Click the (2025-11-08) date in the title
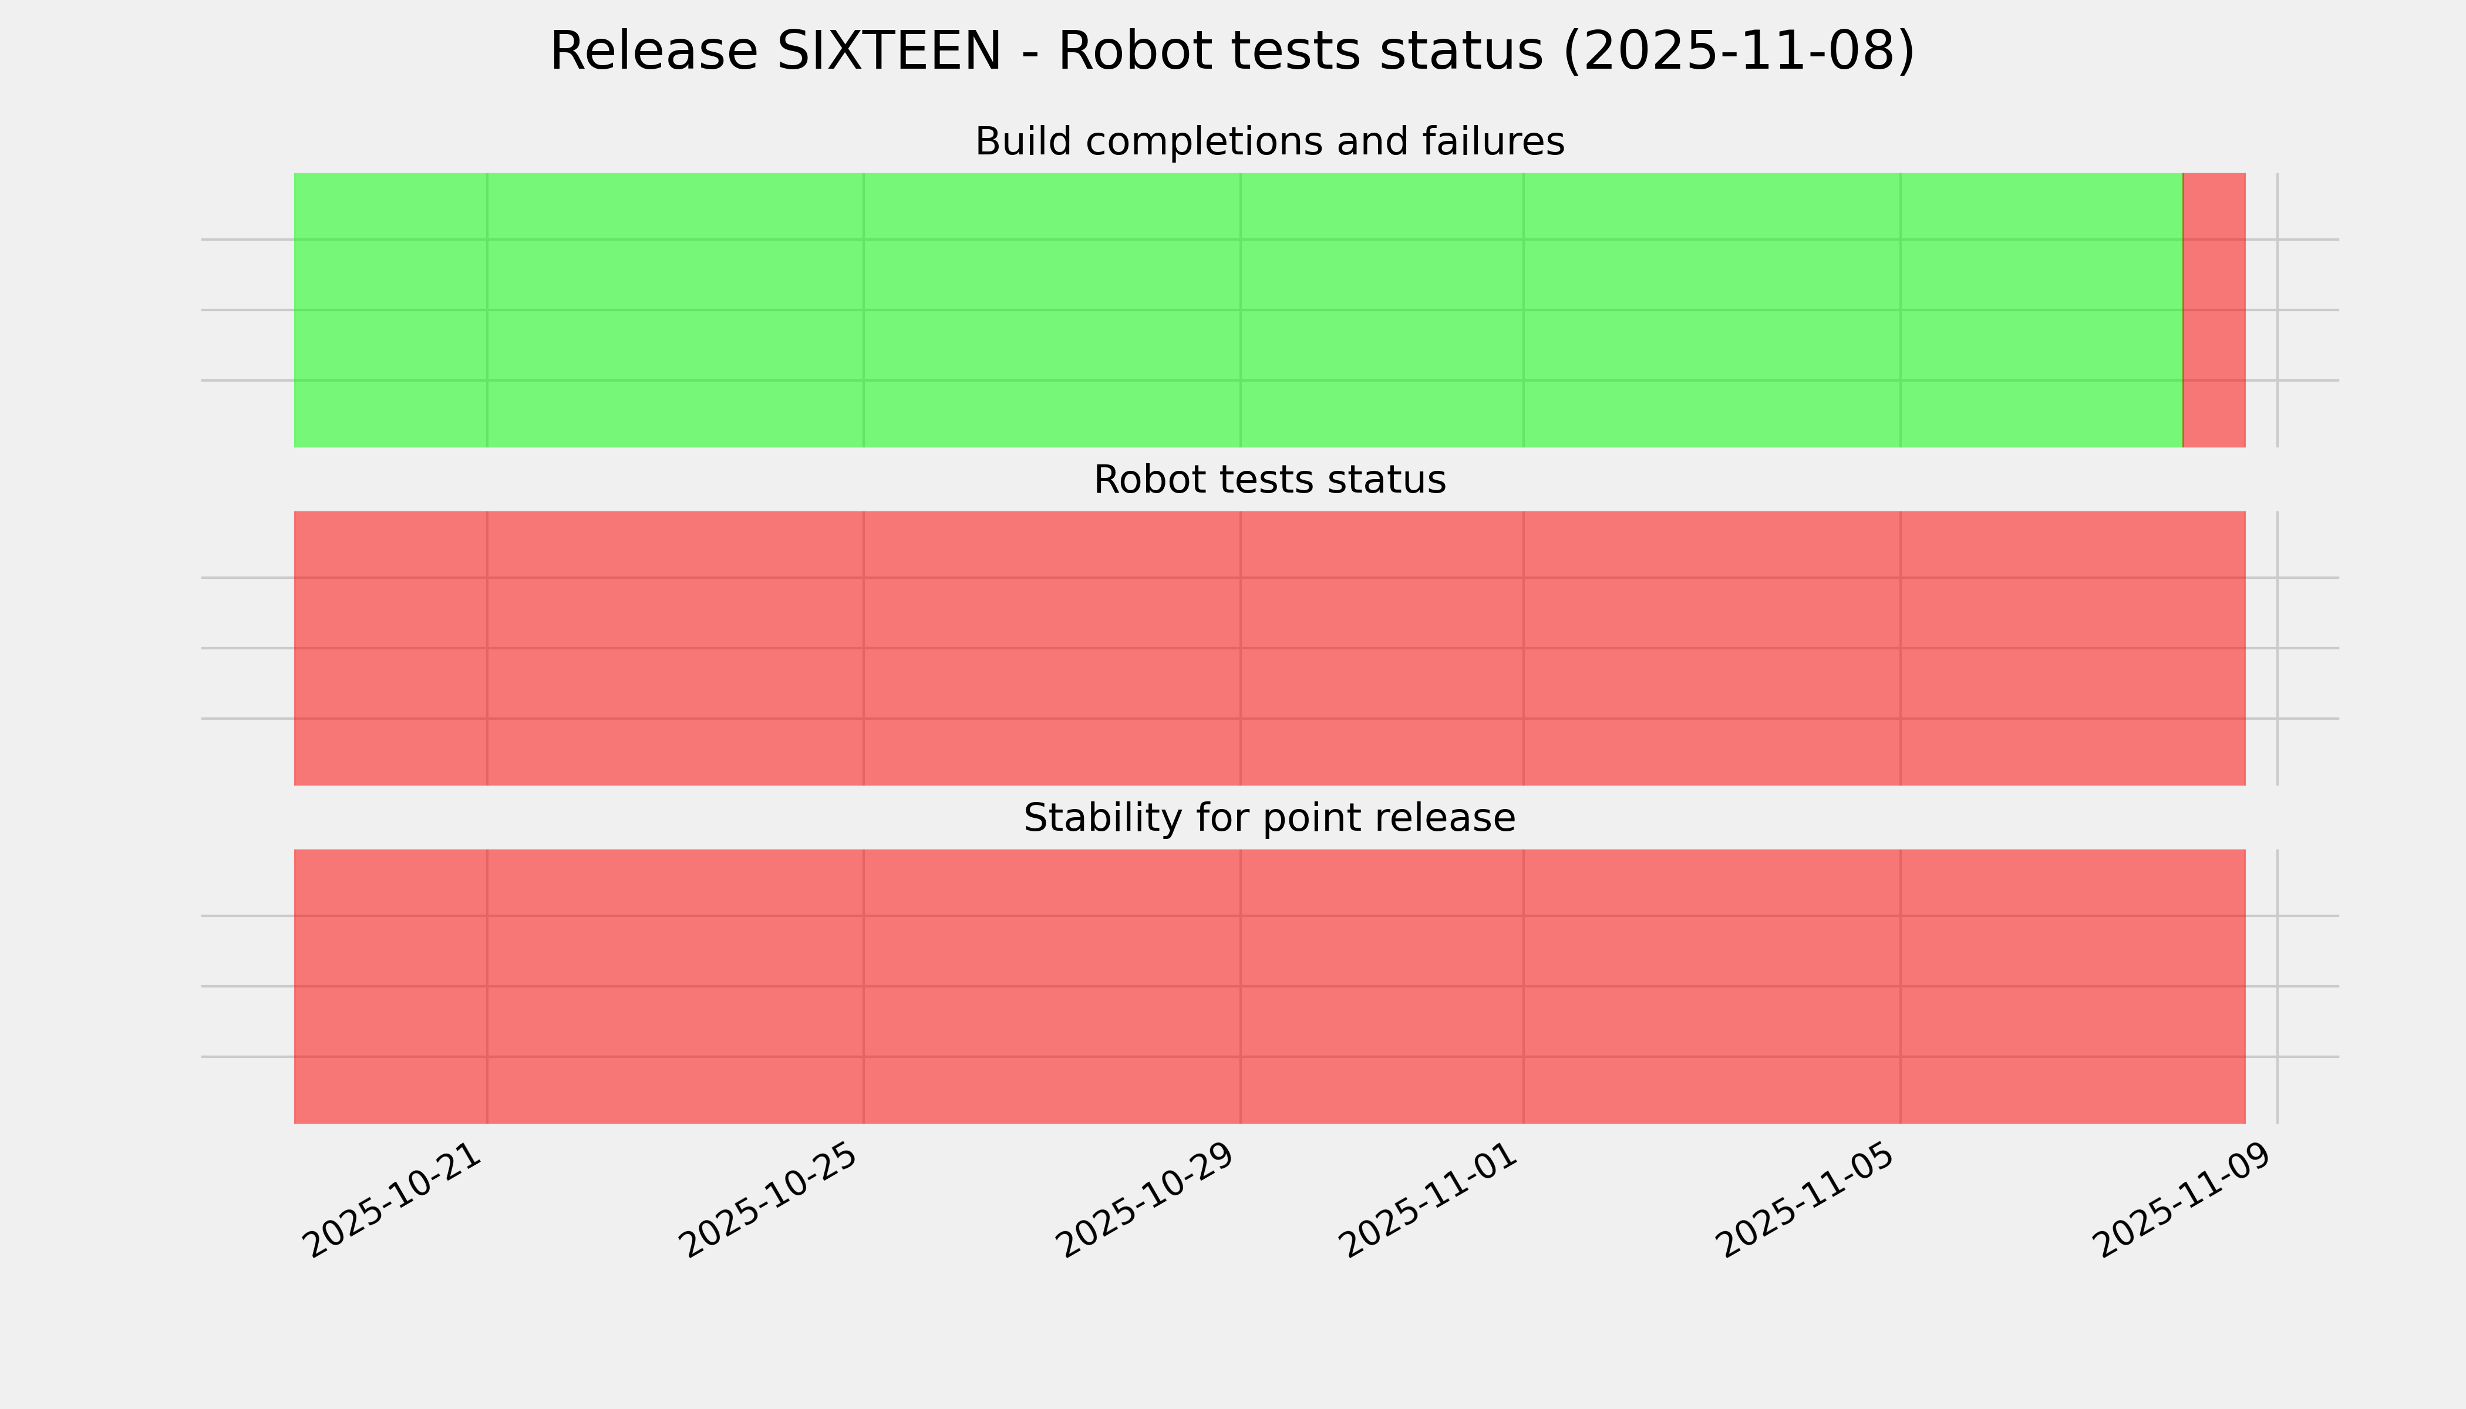The height and width of the screenshot is (1409, 2466). pyautogui.click(x=1738, y=52)
